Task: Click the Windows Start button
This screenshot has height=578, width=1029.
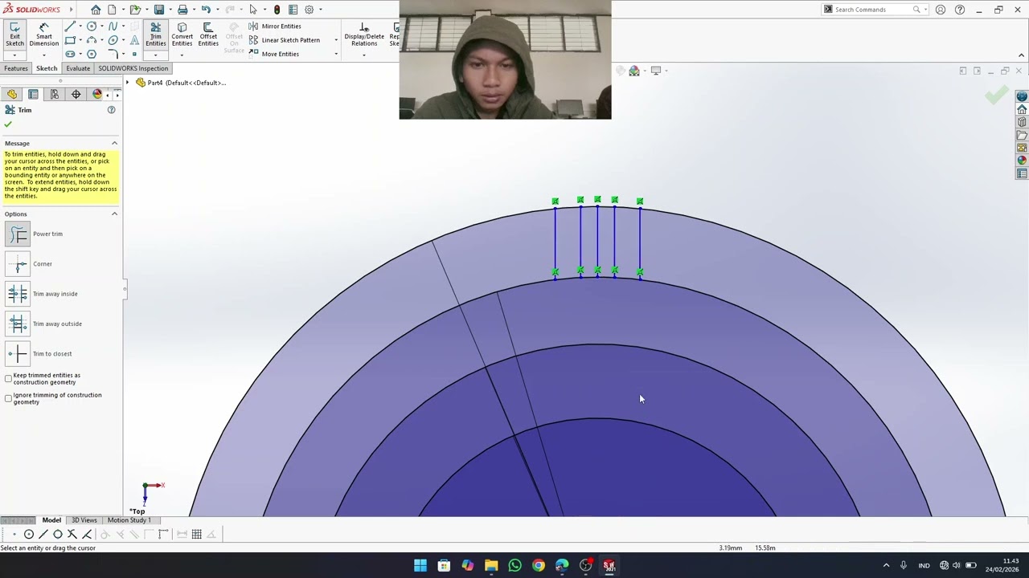Action: [x=420, y=565]
